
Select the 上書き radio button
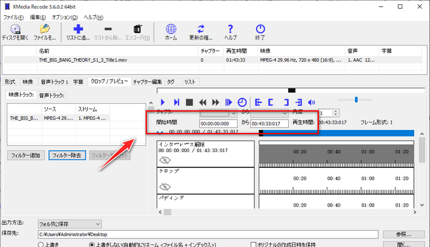coord(40,243)
